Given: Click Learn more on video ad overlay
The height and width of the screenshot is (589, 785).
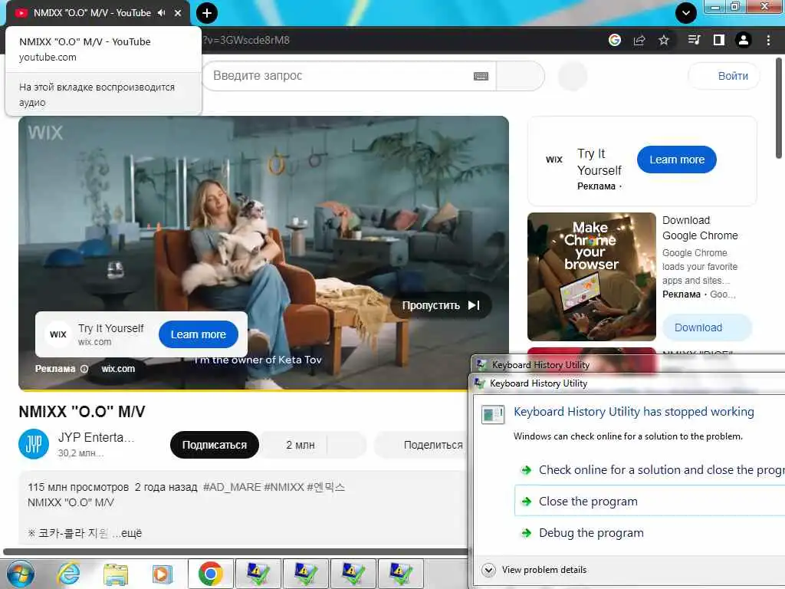Looking at the screenshot, I should coord(199,334).
